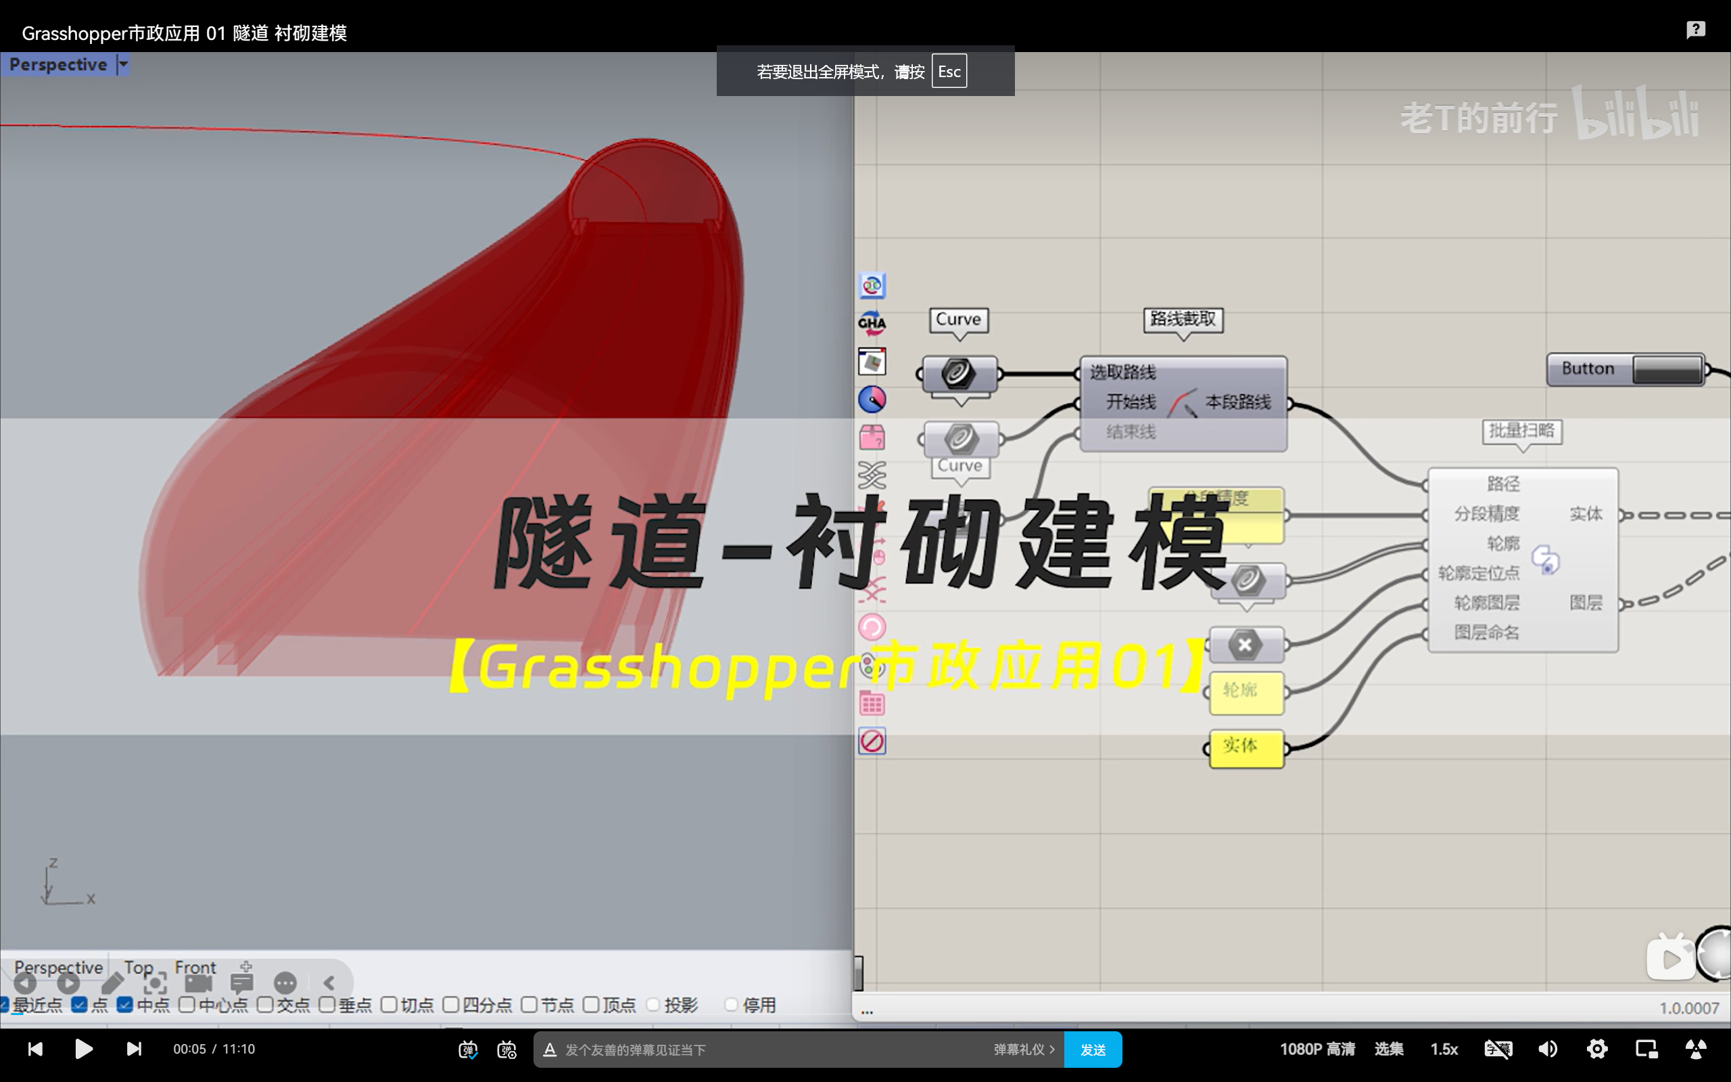
Task: Open the 选集 episode list
Action: (1388, 1049)
